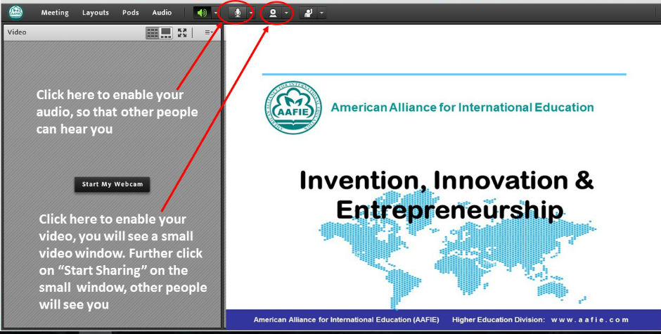Click the raise hand status icon
The height and width of the screenshot is (334, 661).
point(308,13)
